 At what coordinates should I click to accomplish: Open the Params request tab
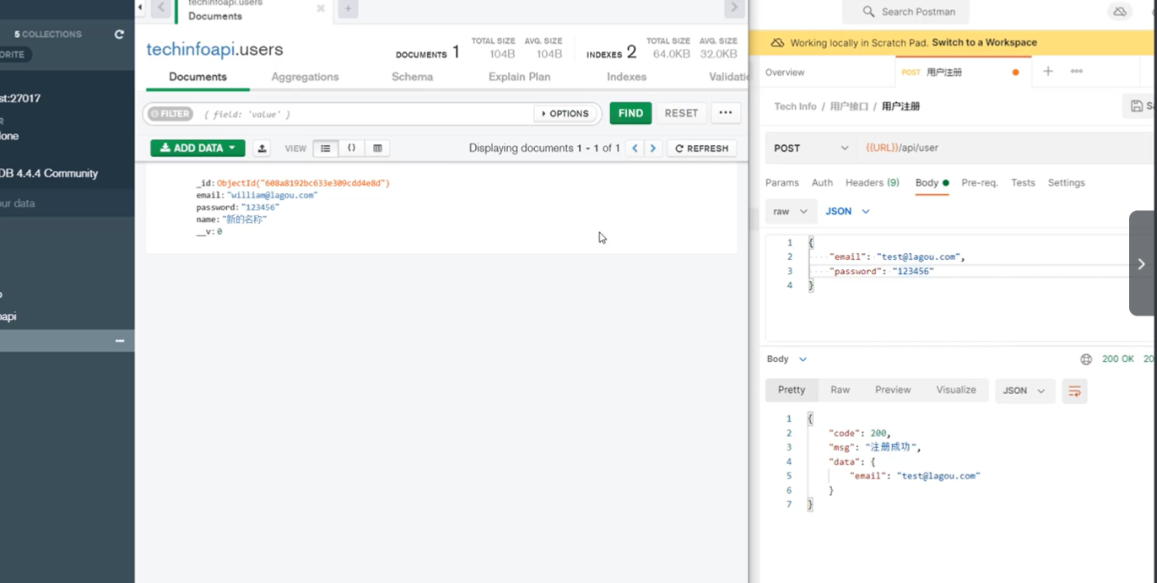coord(781,183)
